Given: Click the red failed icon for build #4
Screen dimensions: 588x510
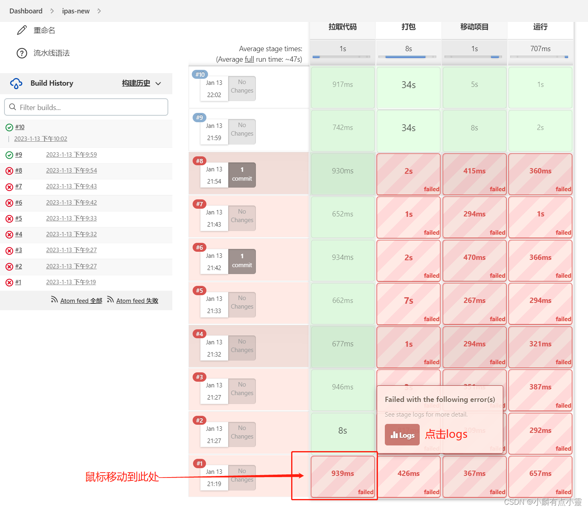Looking at the screenshot, I should 9,235.
